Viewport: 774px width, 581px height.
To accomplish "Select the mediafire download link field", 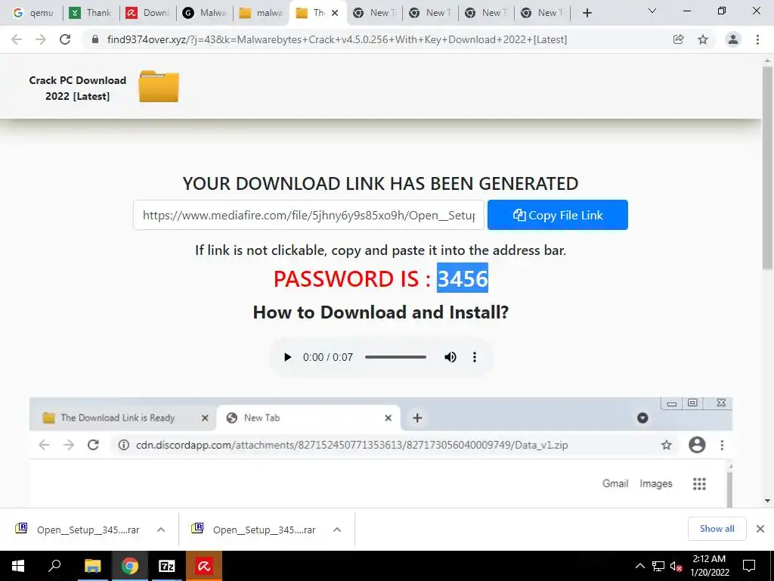I will tap(308, 215).
